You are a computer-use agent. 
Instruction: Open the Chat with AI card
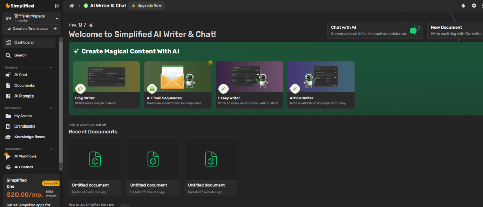[375, 30]
